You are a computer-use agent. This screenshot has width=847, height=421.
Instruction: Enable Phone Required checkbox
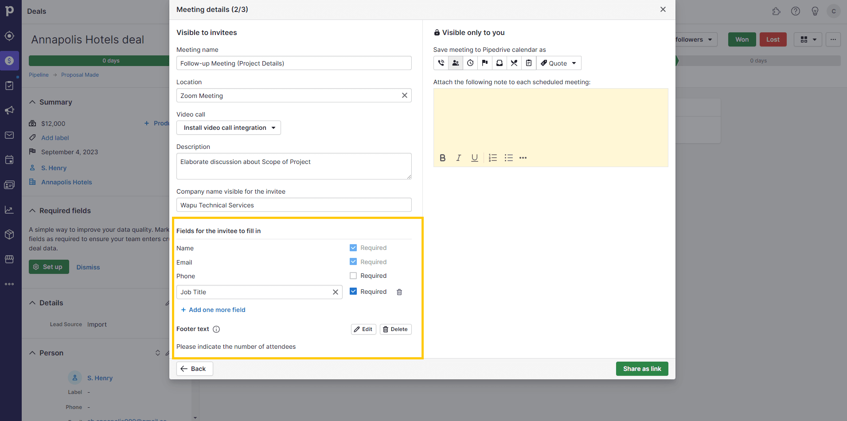click(x=353, y=276)
